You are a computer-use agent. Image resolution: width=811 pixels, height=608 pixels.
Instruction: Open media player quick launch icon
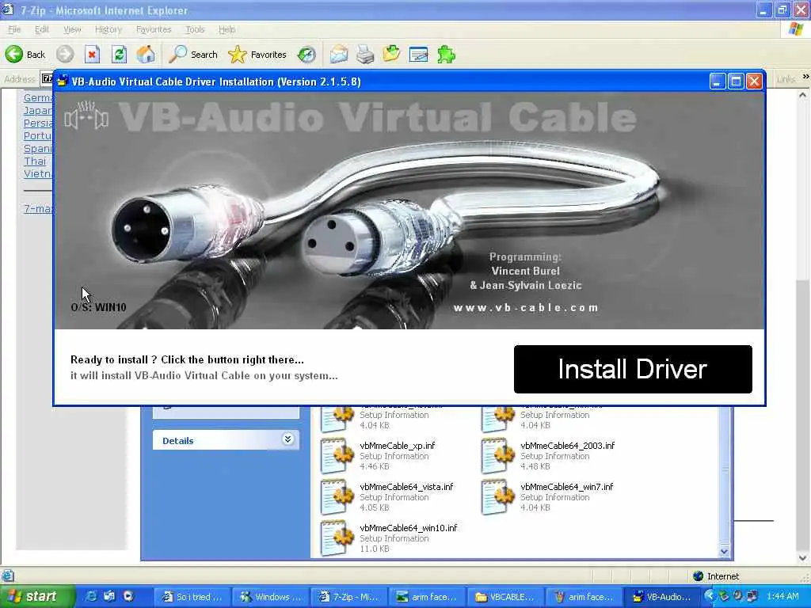(128, 596)
